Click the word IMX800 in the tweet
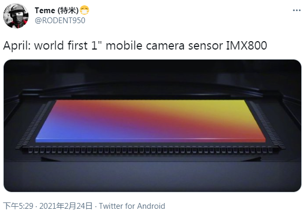 click(x=246, y=45)
